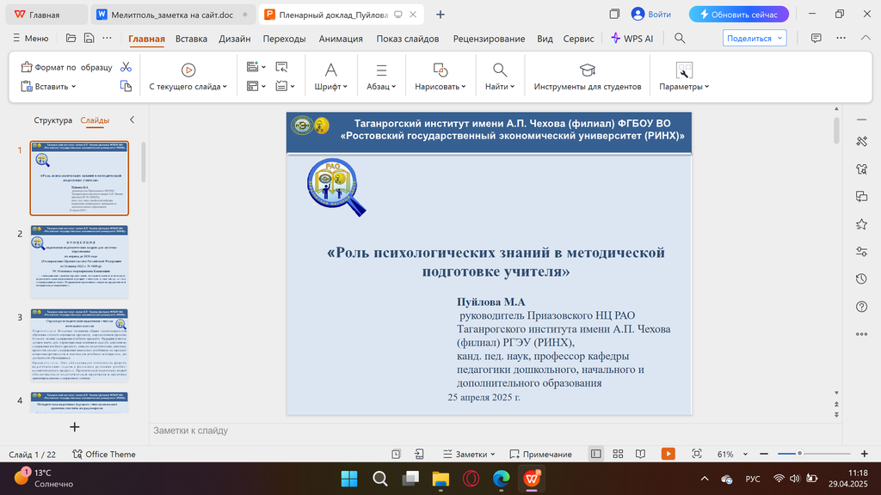Open the Вставка ribbon tab

[191, 39]
